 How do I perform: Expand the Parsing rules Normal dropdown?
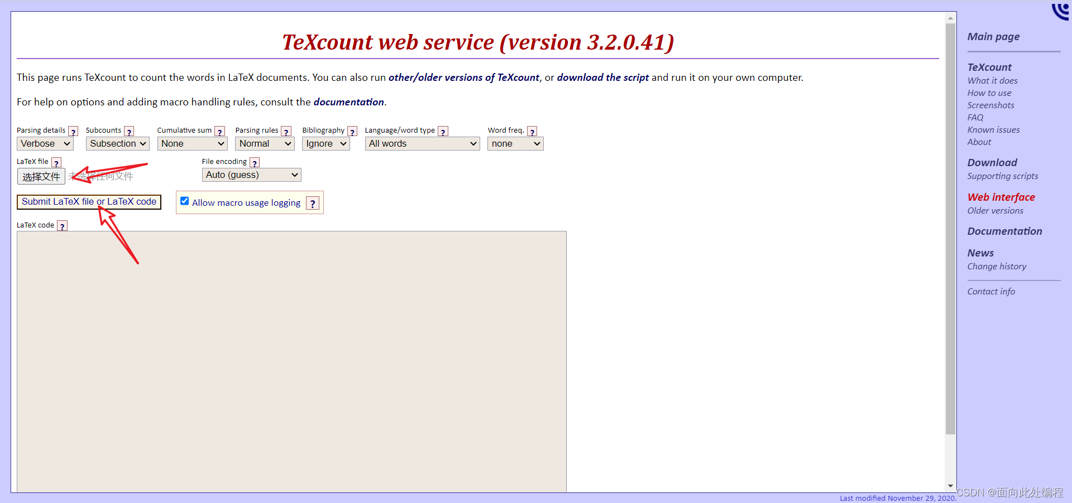[265, 144]
